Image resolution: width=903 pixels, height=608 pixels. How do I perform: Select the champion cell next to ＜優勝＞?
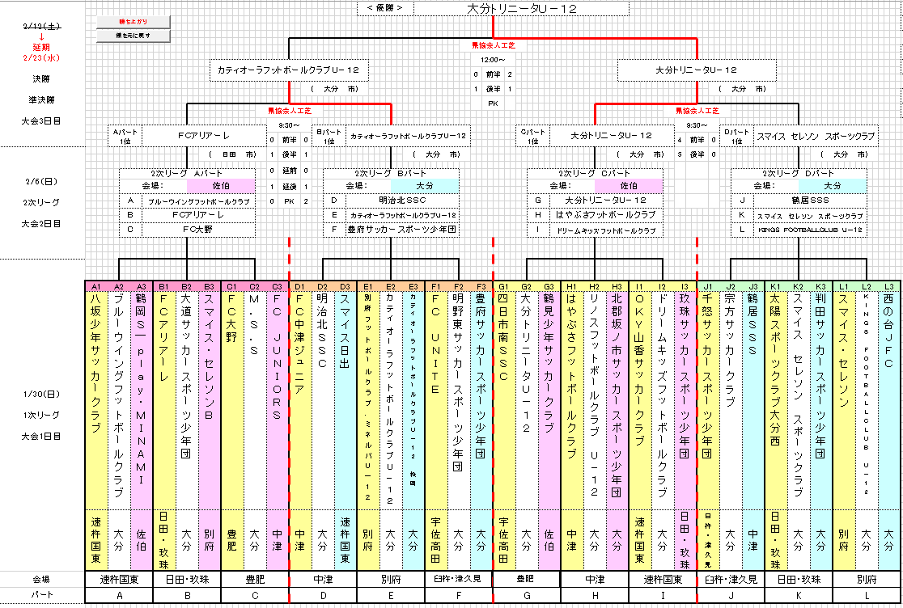521,9
